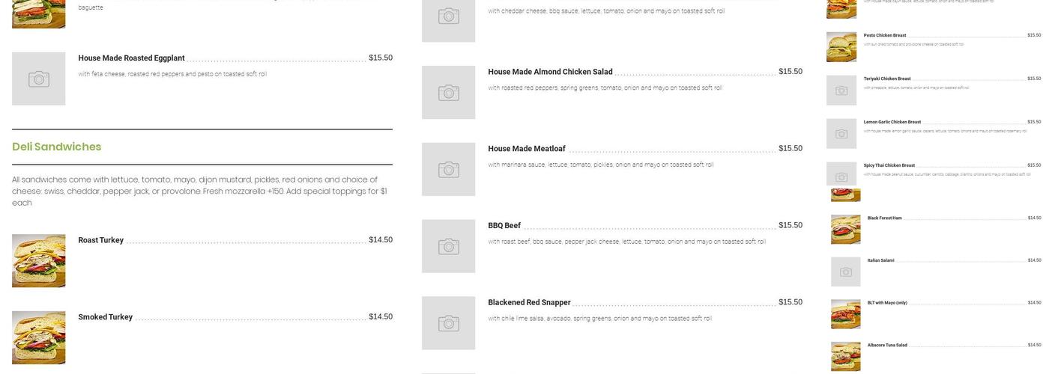Click the Italian Salami camera placeholder

(845, 272)
